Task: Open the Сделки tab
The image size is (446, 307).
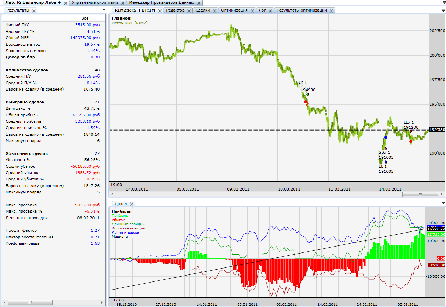Action: click(203, 10)
